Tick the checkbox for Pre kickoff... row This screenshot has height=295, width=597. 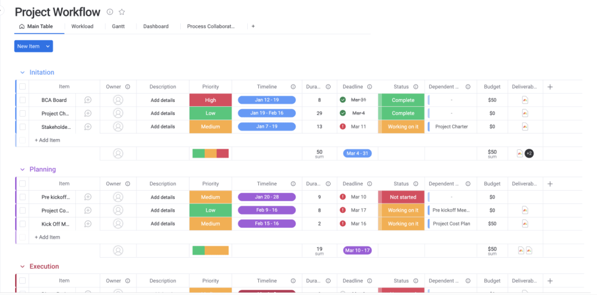(x=23, y=197)
